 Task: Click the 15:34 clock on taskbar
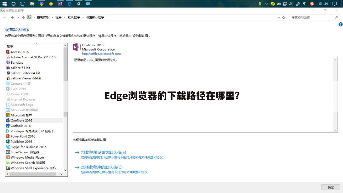pyautogui.click(x=323, y=4)
